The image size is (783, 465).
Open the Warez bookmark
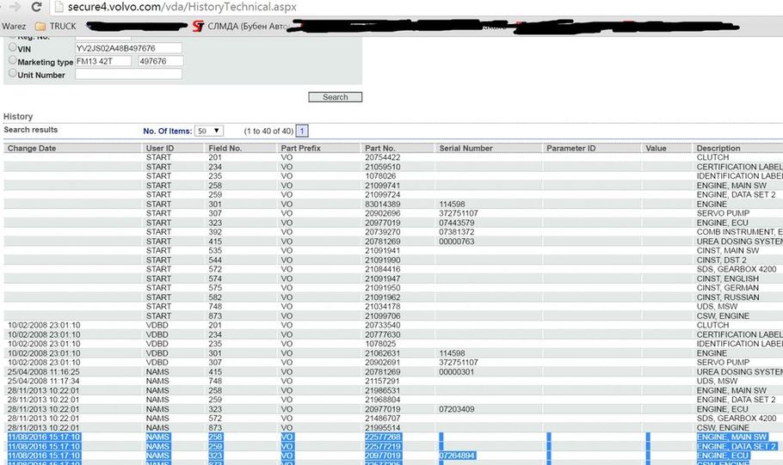point(14,26)
